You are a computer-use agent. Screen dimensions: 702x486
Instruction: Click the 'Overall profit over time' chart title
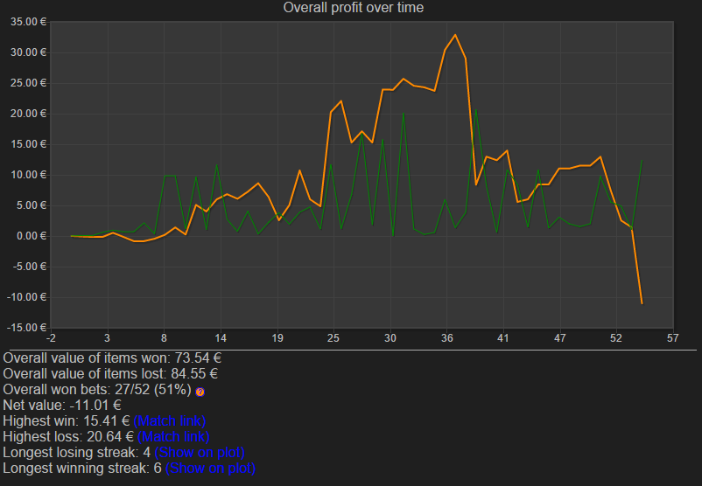(x=354, y=8)
